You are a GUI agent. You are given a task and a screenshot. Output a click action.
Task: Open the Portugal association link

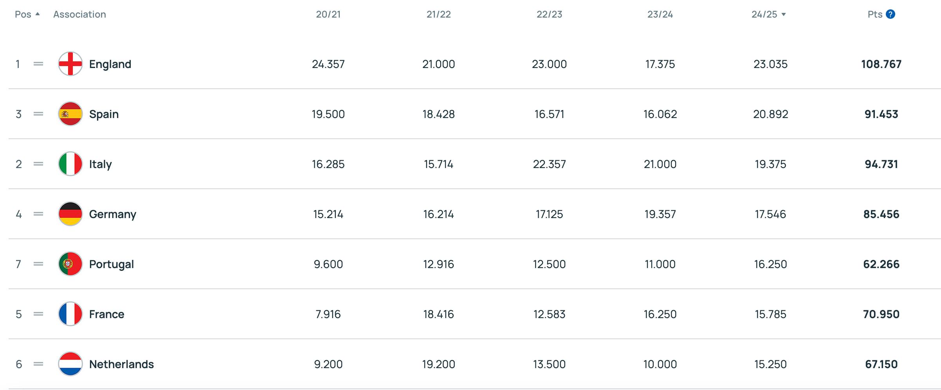[x=112, y=264]
